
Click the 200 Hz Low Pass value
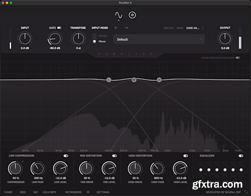coord(38,178)
